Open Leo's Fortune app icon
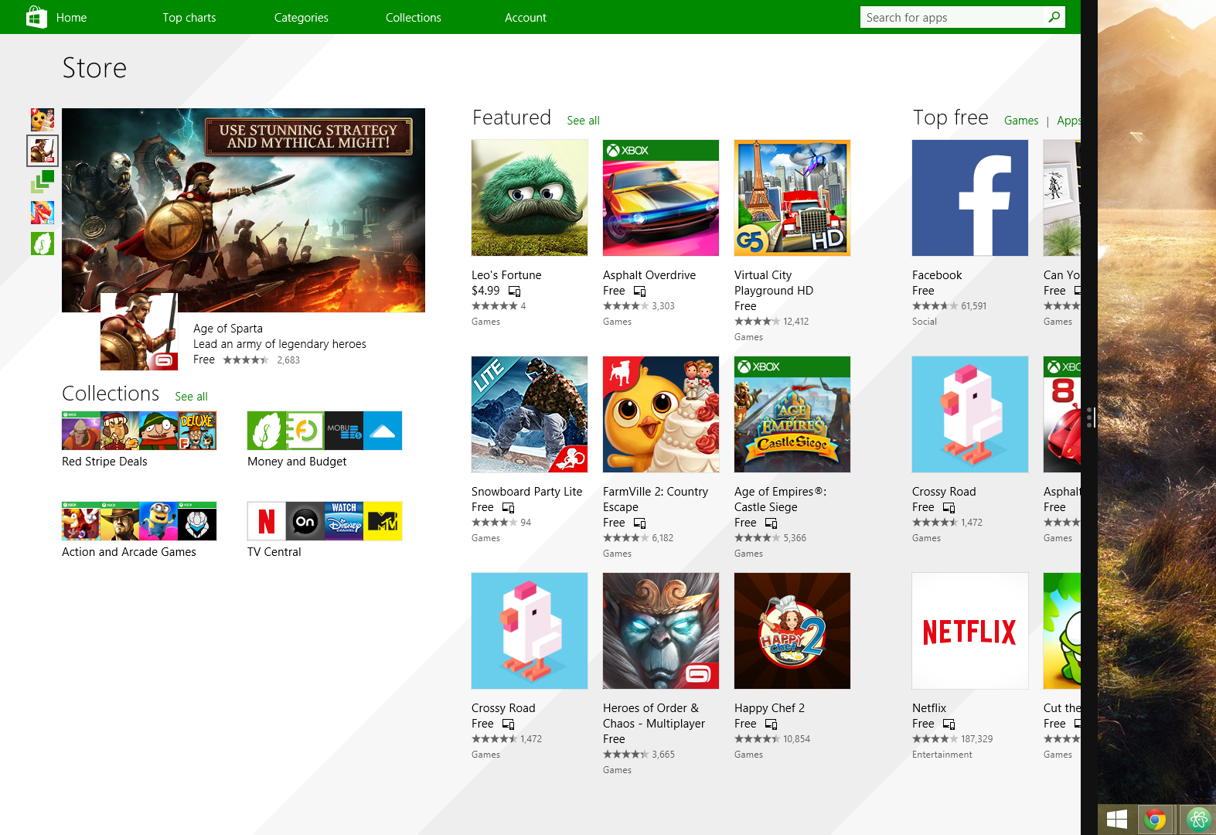This screenshot has height=835, width=1216. tap(530, 198)
